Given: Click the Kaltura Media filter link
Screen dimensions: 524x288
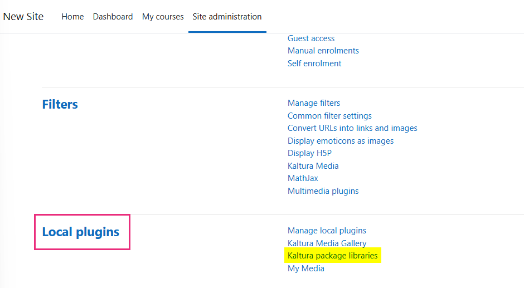Looking at the screenshot, I should [x=313, y=166].
